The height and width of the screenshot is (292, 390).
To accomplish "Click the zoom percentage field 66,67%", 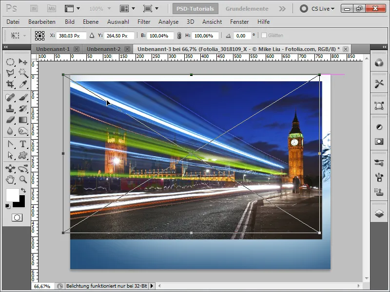I will (43, 286).
